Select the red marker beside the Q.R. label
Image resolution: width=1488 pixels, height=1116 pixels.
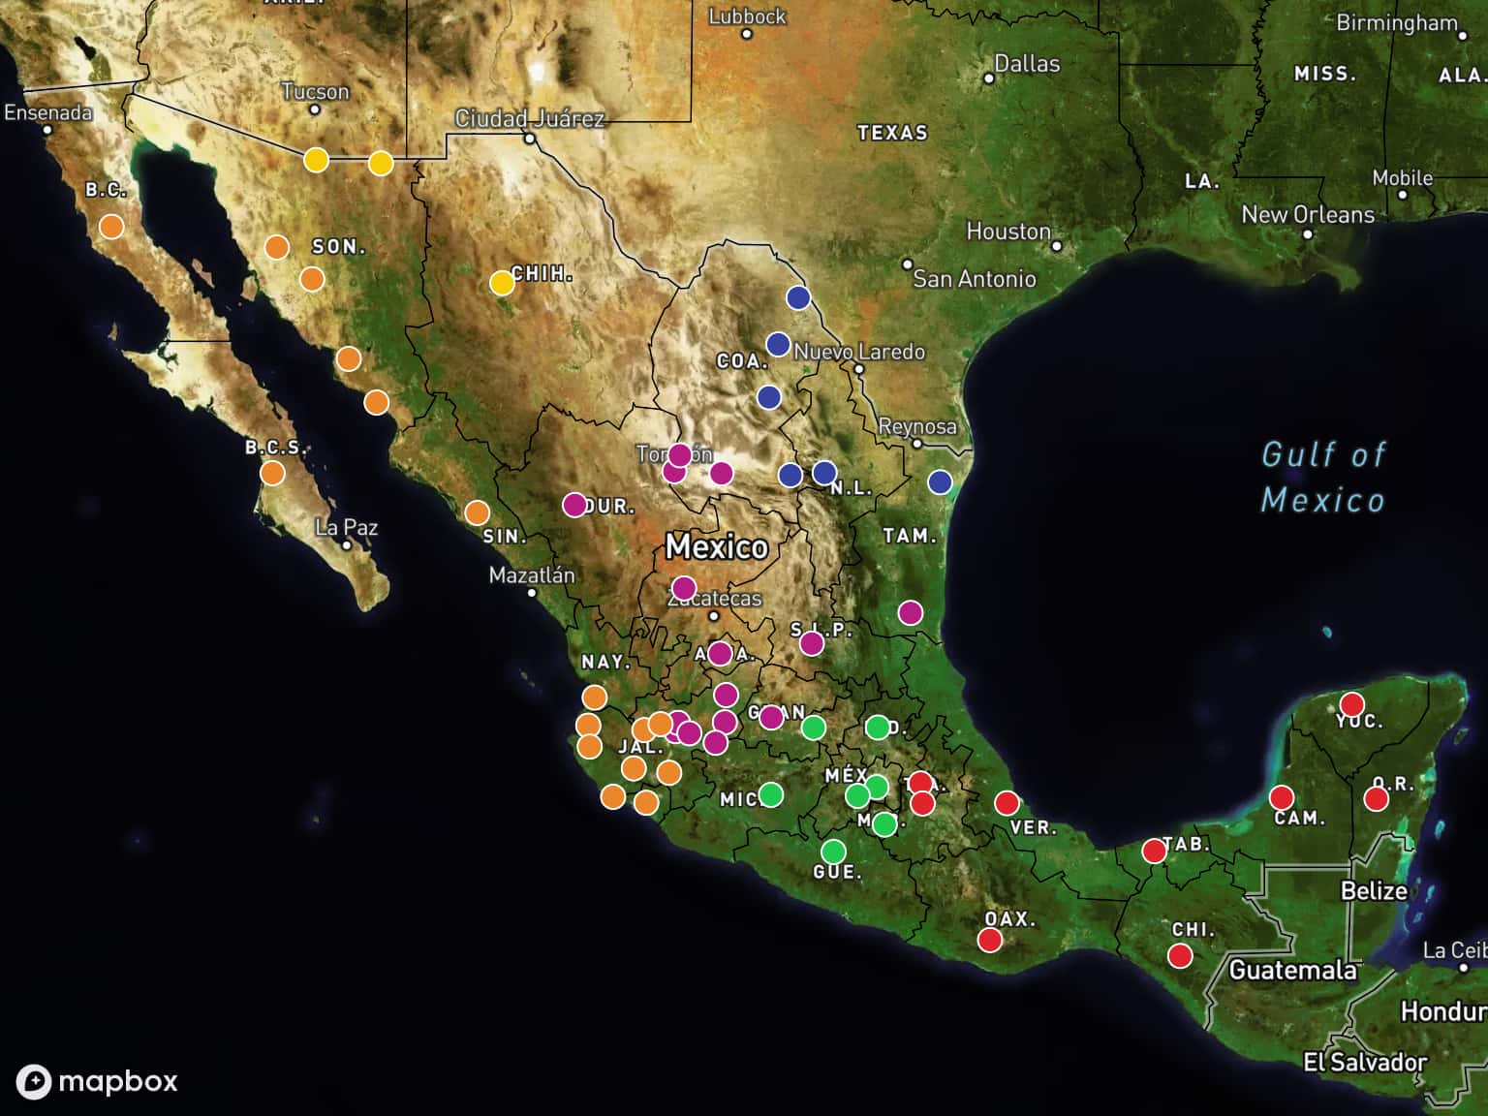pyautogui.click(x=1376, y=799)
